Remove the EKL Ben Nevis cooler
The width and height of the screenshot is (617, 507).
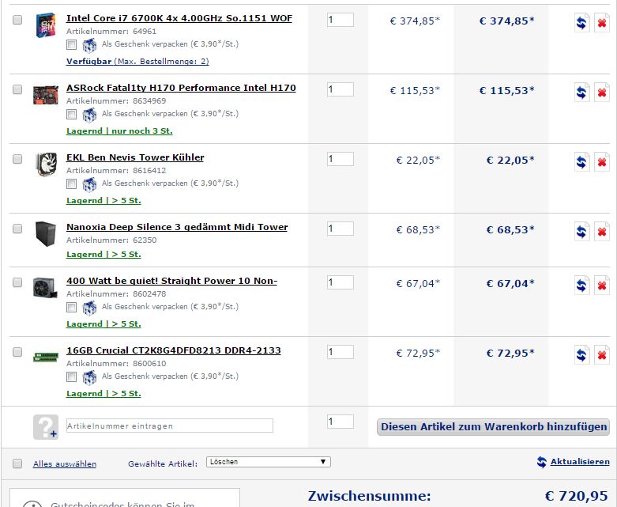point(602,162)
